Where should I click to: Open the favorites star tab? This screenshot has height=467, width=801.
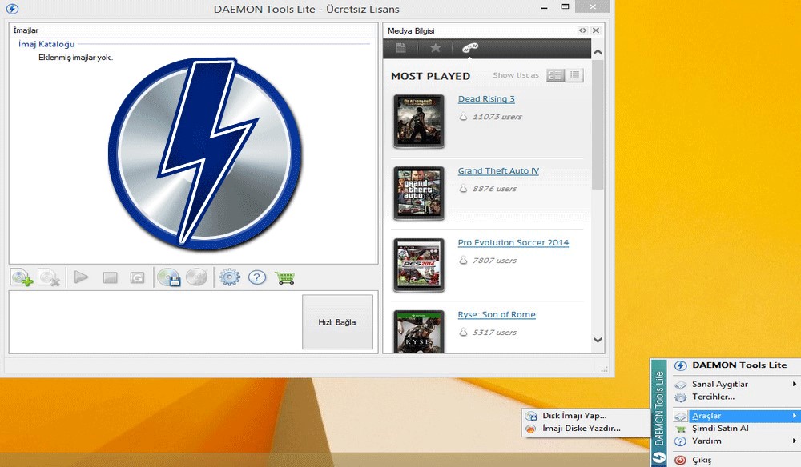[435, 48]
